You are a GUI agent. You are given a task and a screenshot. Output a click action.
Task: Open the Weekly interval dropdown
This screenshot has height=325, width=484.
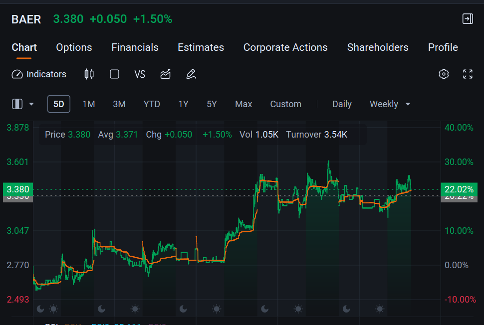(390, 104)
